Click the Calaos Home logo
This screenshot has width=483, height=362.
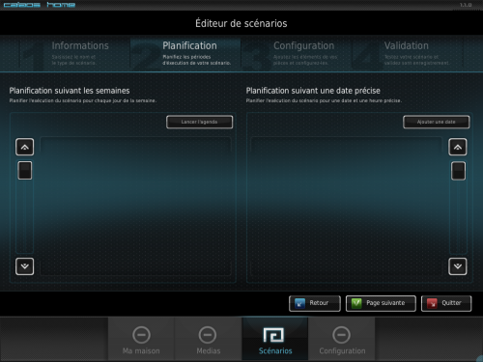(x=39, y=5)
